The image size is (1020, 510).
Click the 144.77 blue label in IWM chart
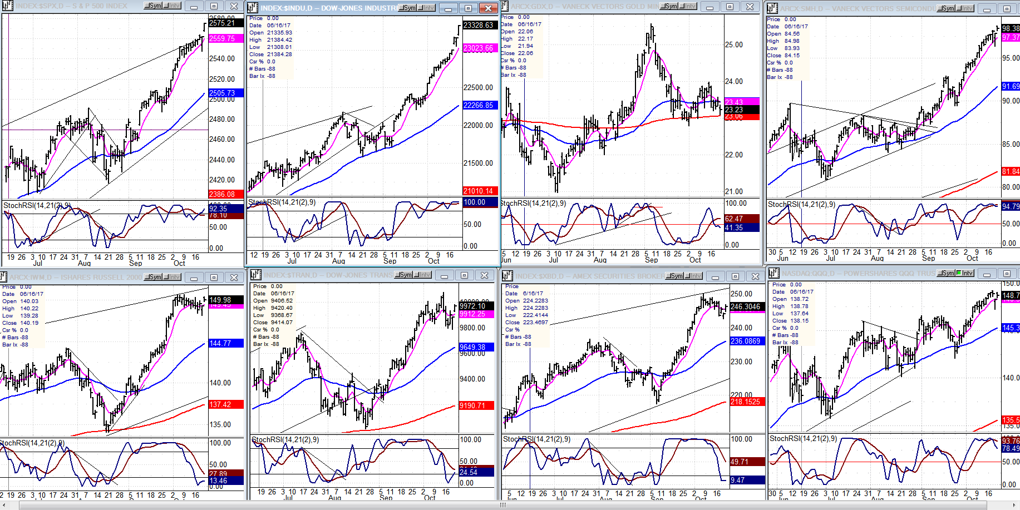coord(226,343)
